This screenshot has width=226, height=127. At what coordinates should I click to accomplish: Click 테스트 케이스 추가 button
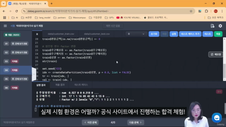pyautogui.click(x=190, y=34)
